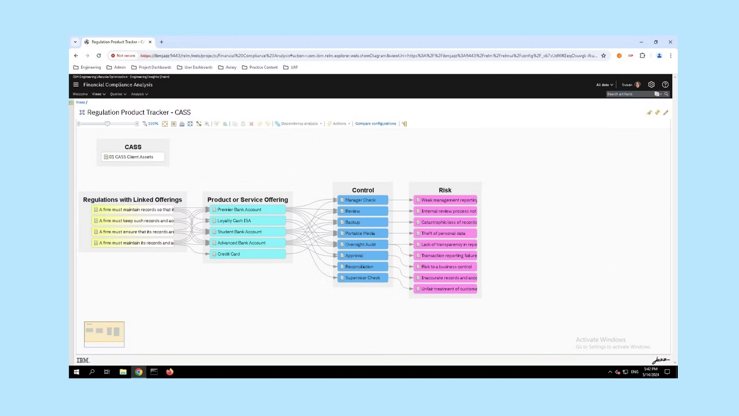Image resolution: width=739 pixels, height=416 pixels.
Task: Click the magnifier zoom-in toolbar icon
Action: click(x=207, y=124)
